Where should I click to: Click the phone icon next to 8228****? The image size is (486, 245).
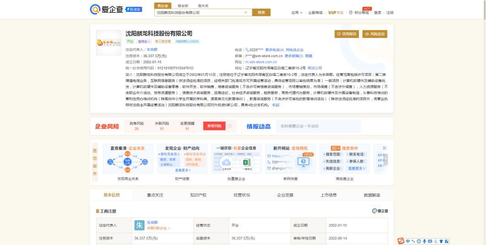tap(247, 50)
